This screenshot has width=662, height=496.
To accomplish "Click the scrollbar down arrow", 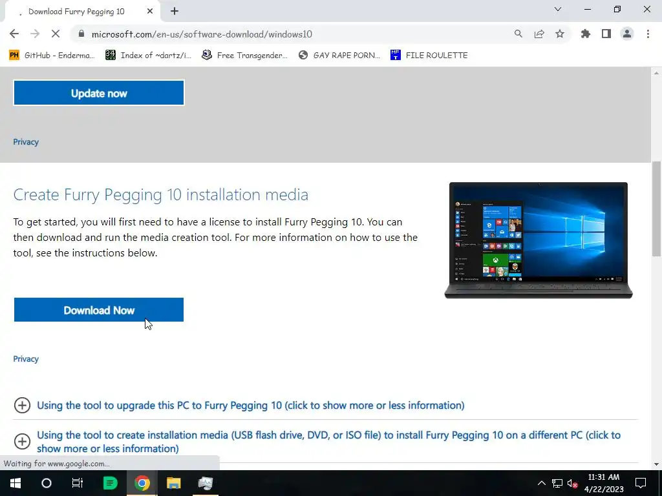I will coord(656,464).
